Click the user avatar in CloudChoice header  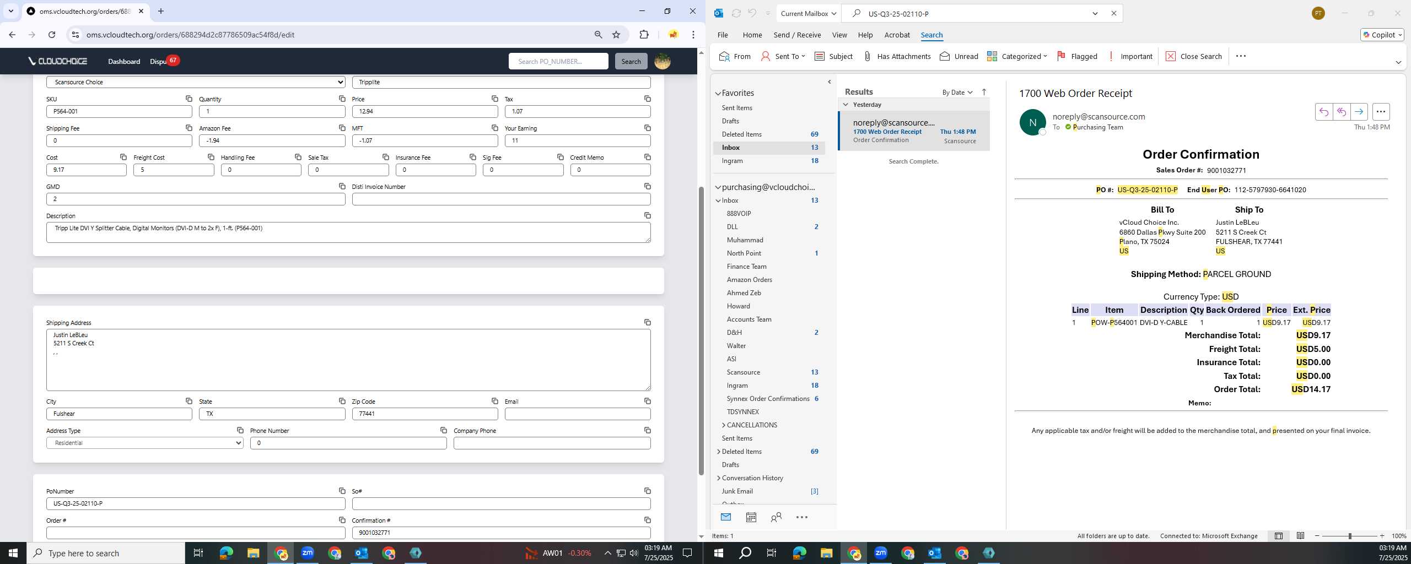click(663, 61)
